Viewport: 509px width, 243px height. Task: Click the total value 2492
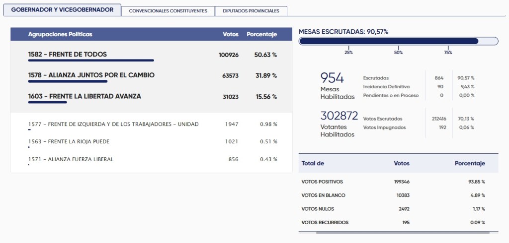(x=404, y=209)
